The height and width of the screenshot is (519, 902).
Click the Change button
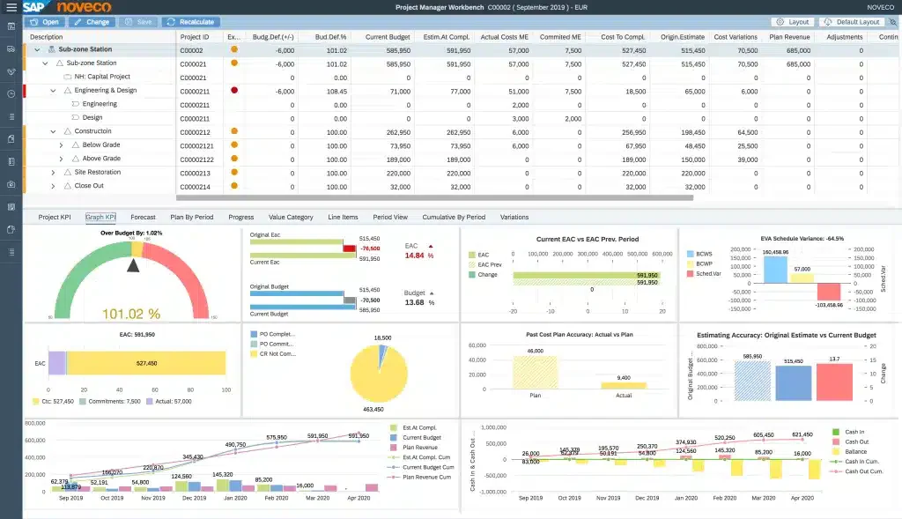[92, 22]
